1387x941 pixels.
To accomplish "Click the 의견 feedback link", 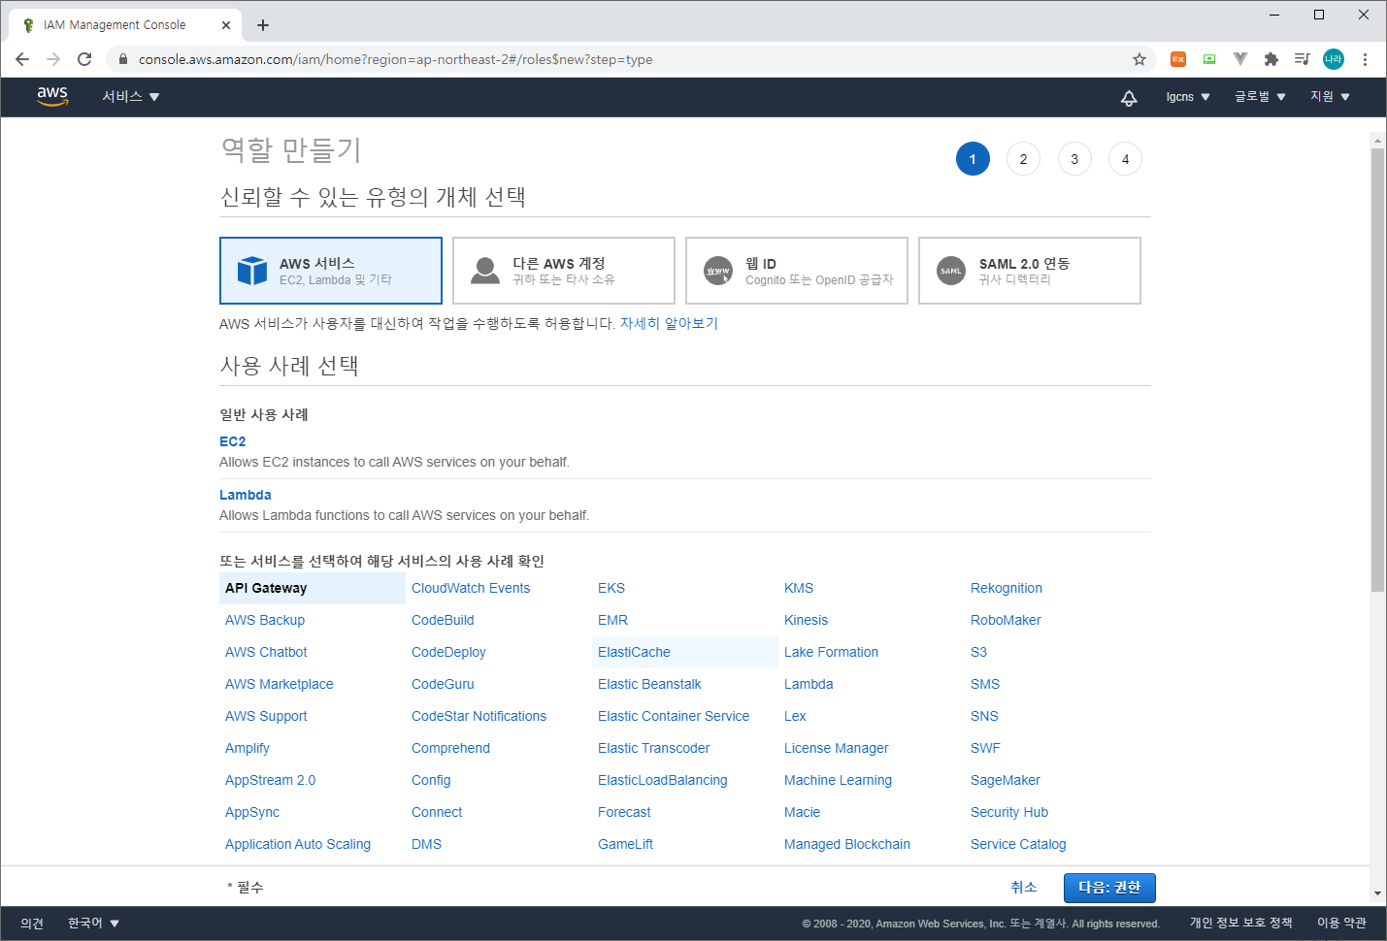I will tap(32, 924).
